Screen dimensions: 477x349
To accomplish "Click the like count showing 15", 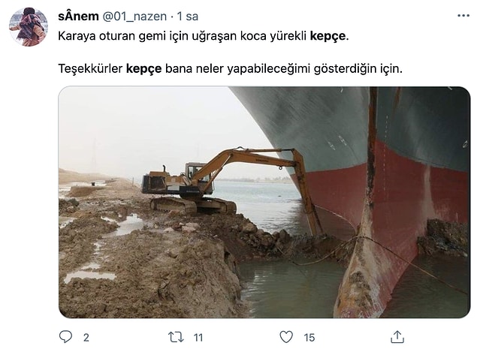I will pos(309,338).
